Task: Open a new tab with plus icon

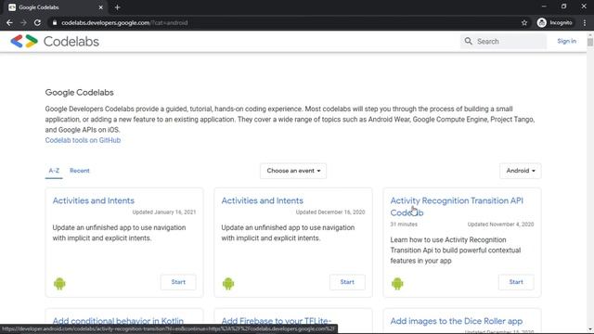Action: 117,7
